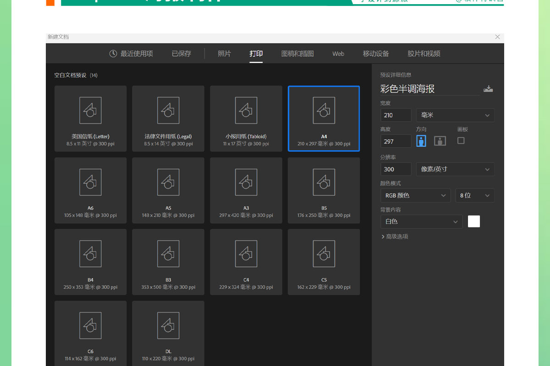550x366 pixels.
Task: Switch to the 图稿和插图 tab
Action: pyautogui.click(x=297, y=54)
